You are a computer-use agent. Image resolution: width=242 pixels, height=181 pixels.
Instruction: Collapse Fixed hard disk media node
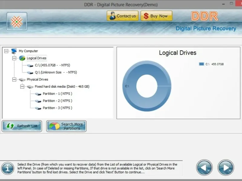(22, 87)
